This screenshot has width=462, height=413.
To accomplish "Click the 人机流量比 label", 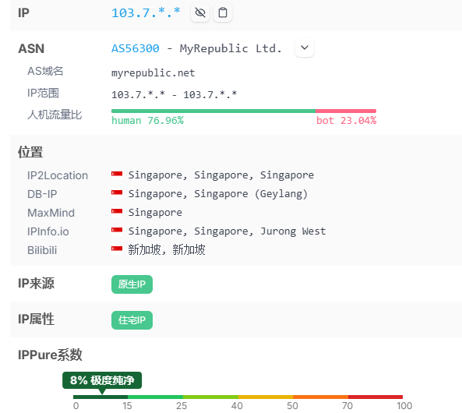I will pyautogui.click(x=55, y=115).
